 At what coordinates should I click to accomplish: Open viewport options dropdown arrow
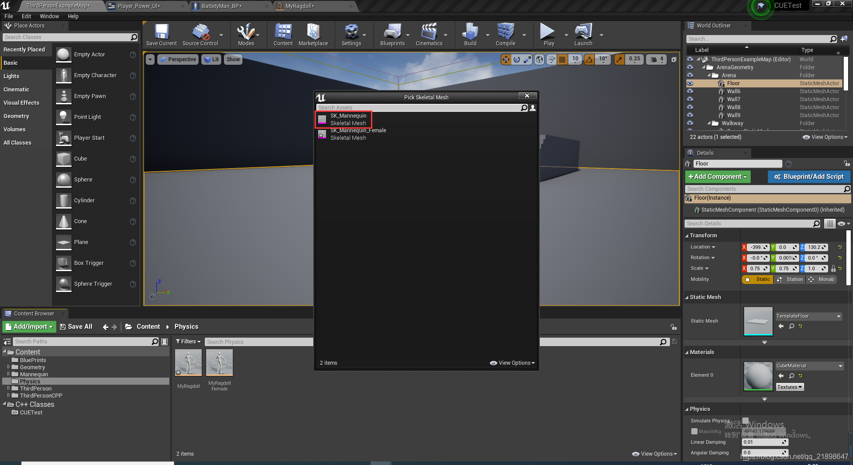coord(150,59)
